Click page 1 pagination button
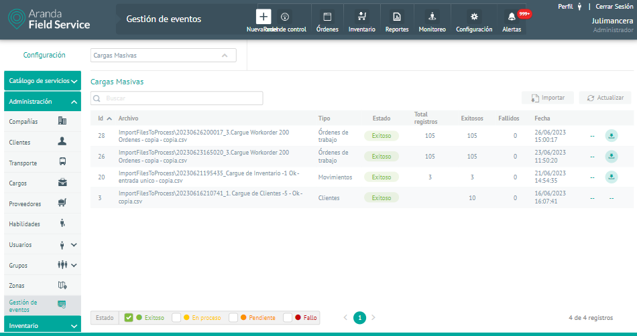Viewport: 637px width, 336px height. (x=359, y=318)
